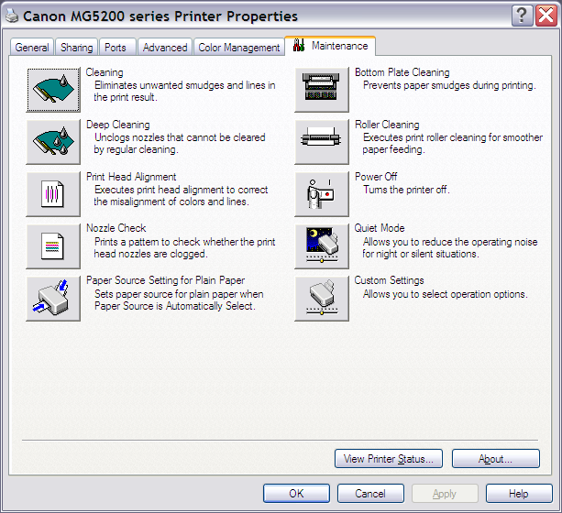Viewport: 562px width, 513px height.
Task: Launch Nozzle Check pattern icon
Action: [x=53, y=246]
